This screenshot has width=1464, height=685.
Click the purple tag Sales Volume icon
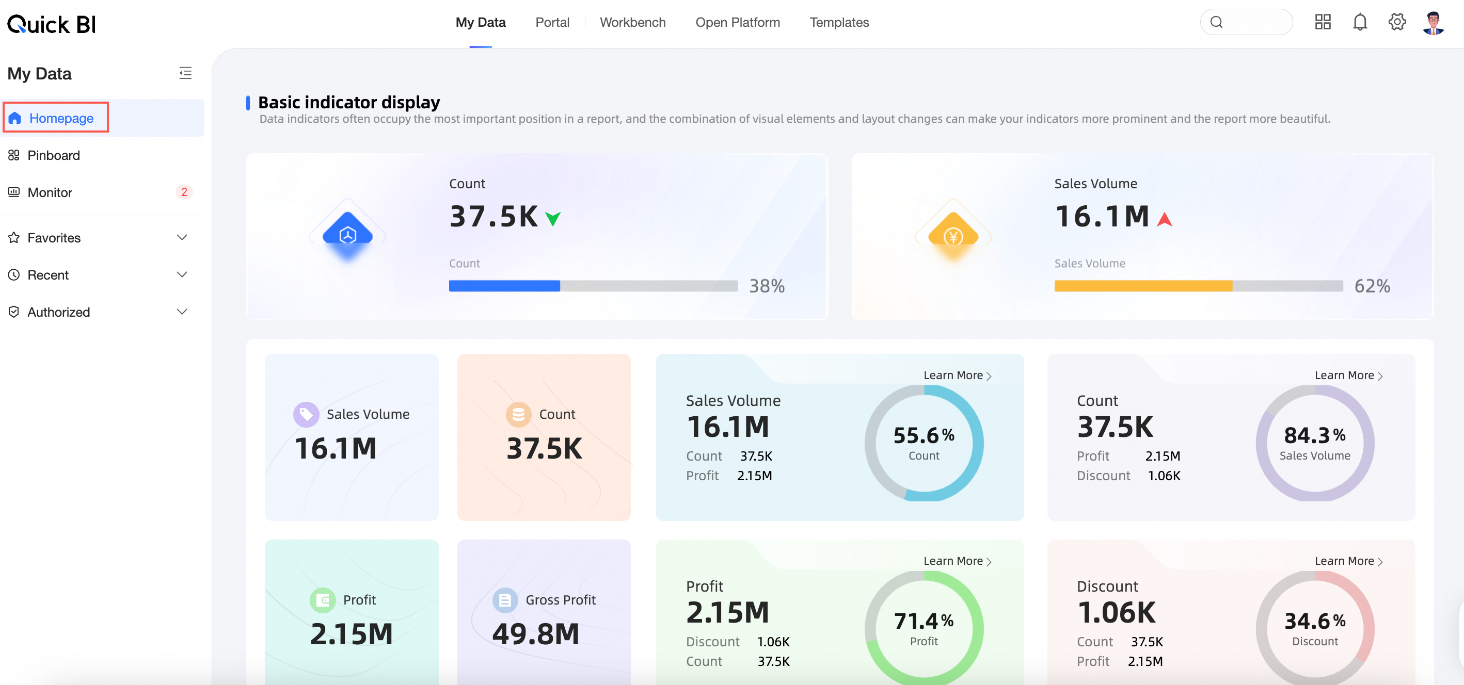[x=306, y=414]
